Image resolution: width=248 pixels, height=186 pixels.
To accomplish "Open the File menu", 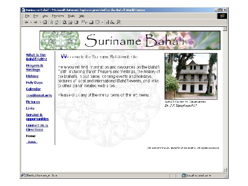I will [27, 16].
